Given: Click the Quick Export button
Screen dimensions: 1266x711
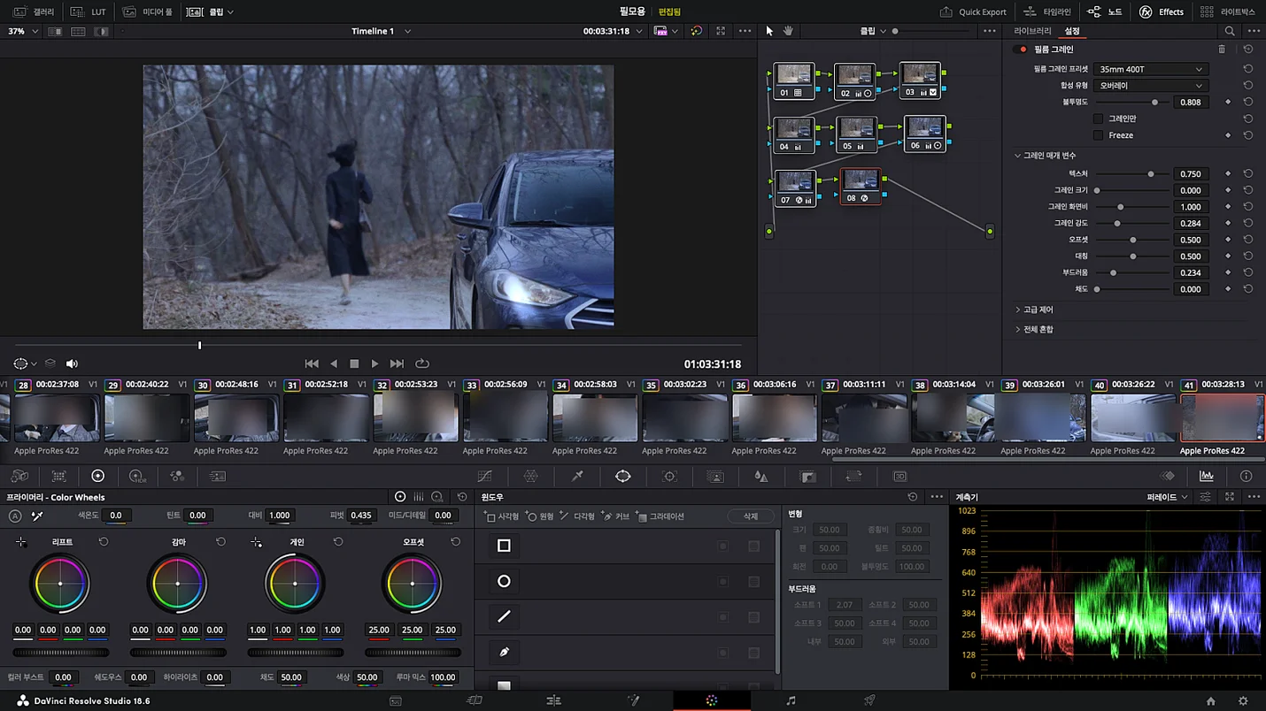Looking at the screenshot, I should pyautogui.click(x=973, y=11).
